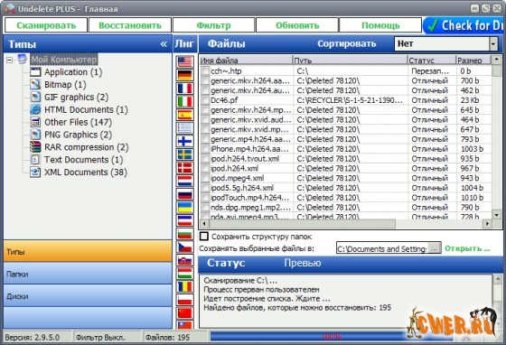Switch to the Диски section tab

[x=88, y=296]
